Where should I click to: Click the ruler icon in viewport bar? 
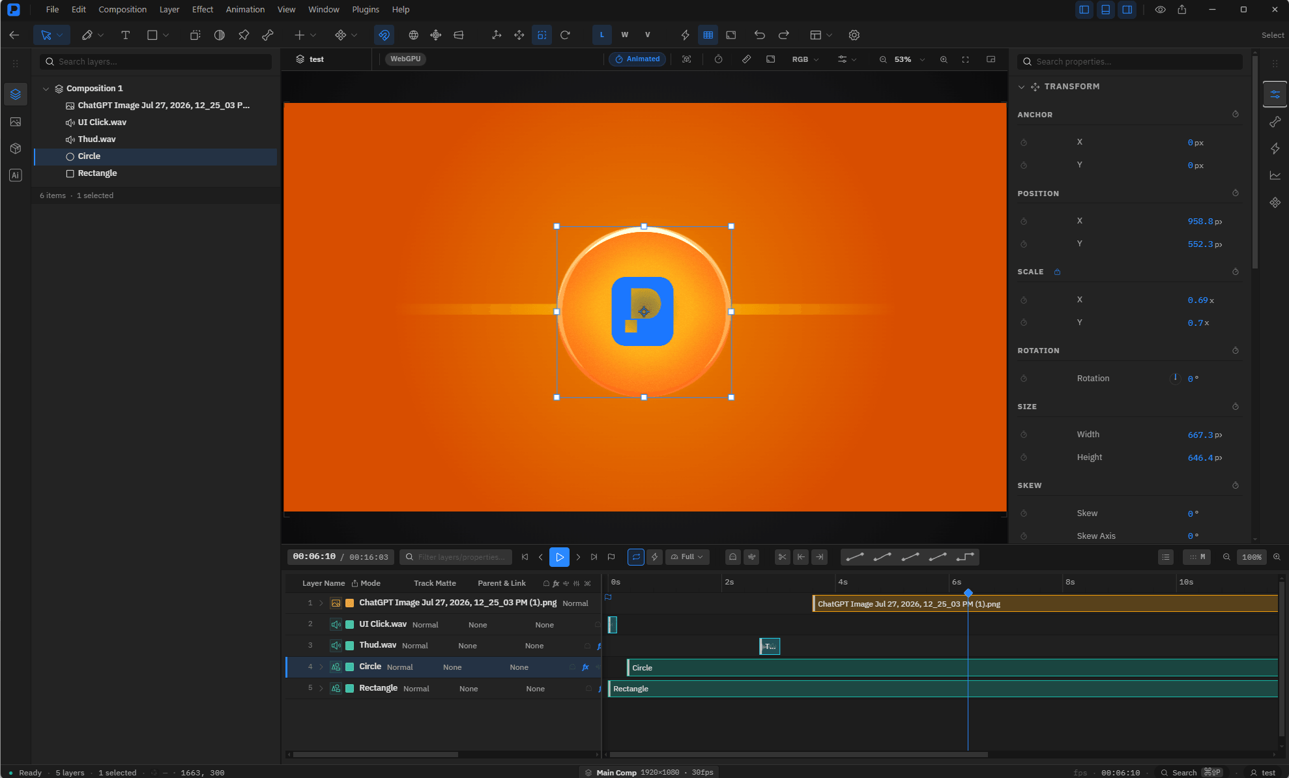tap(746, 59)
